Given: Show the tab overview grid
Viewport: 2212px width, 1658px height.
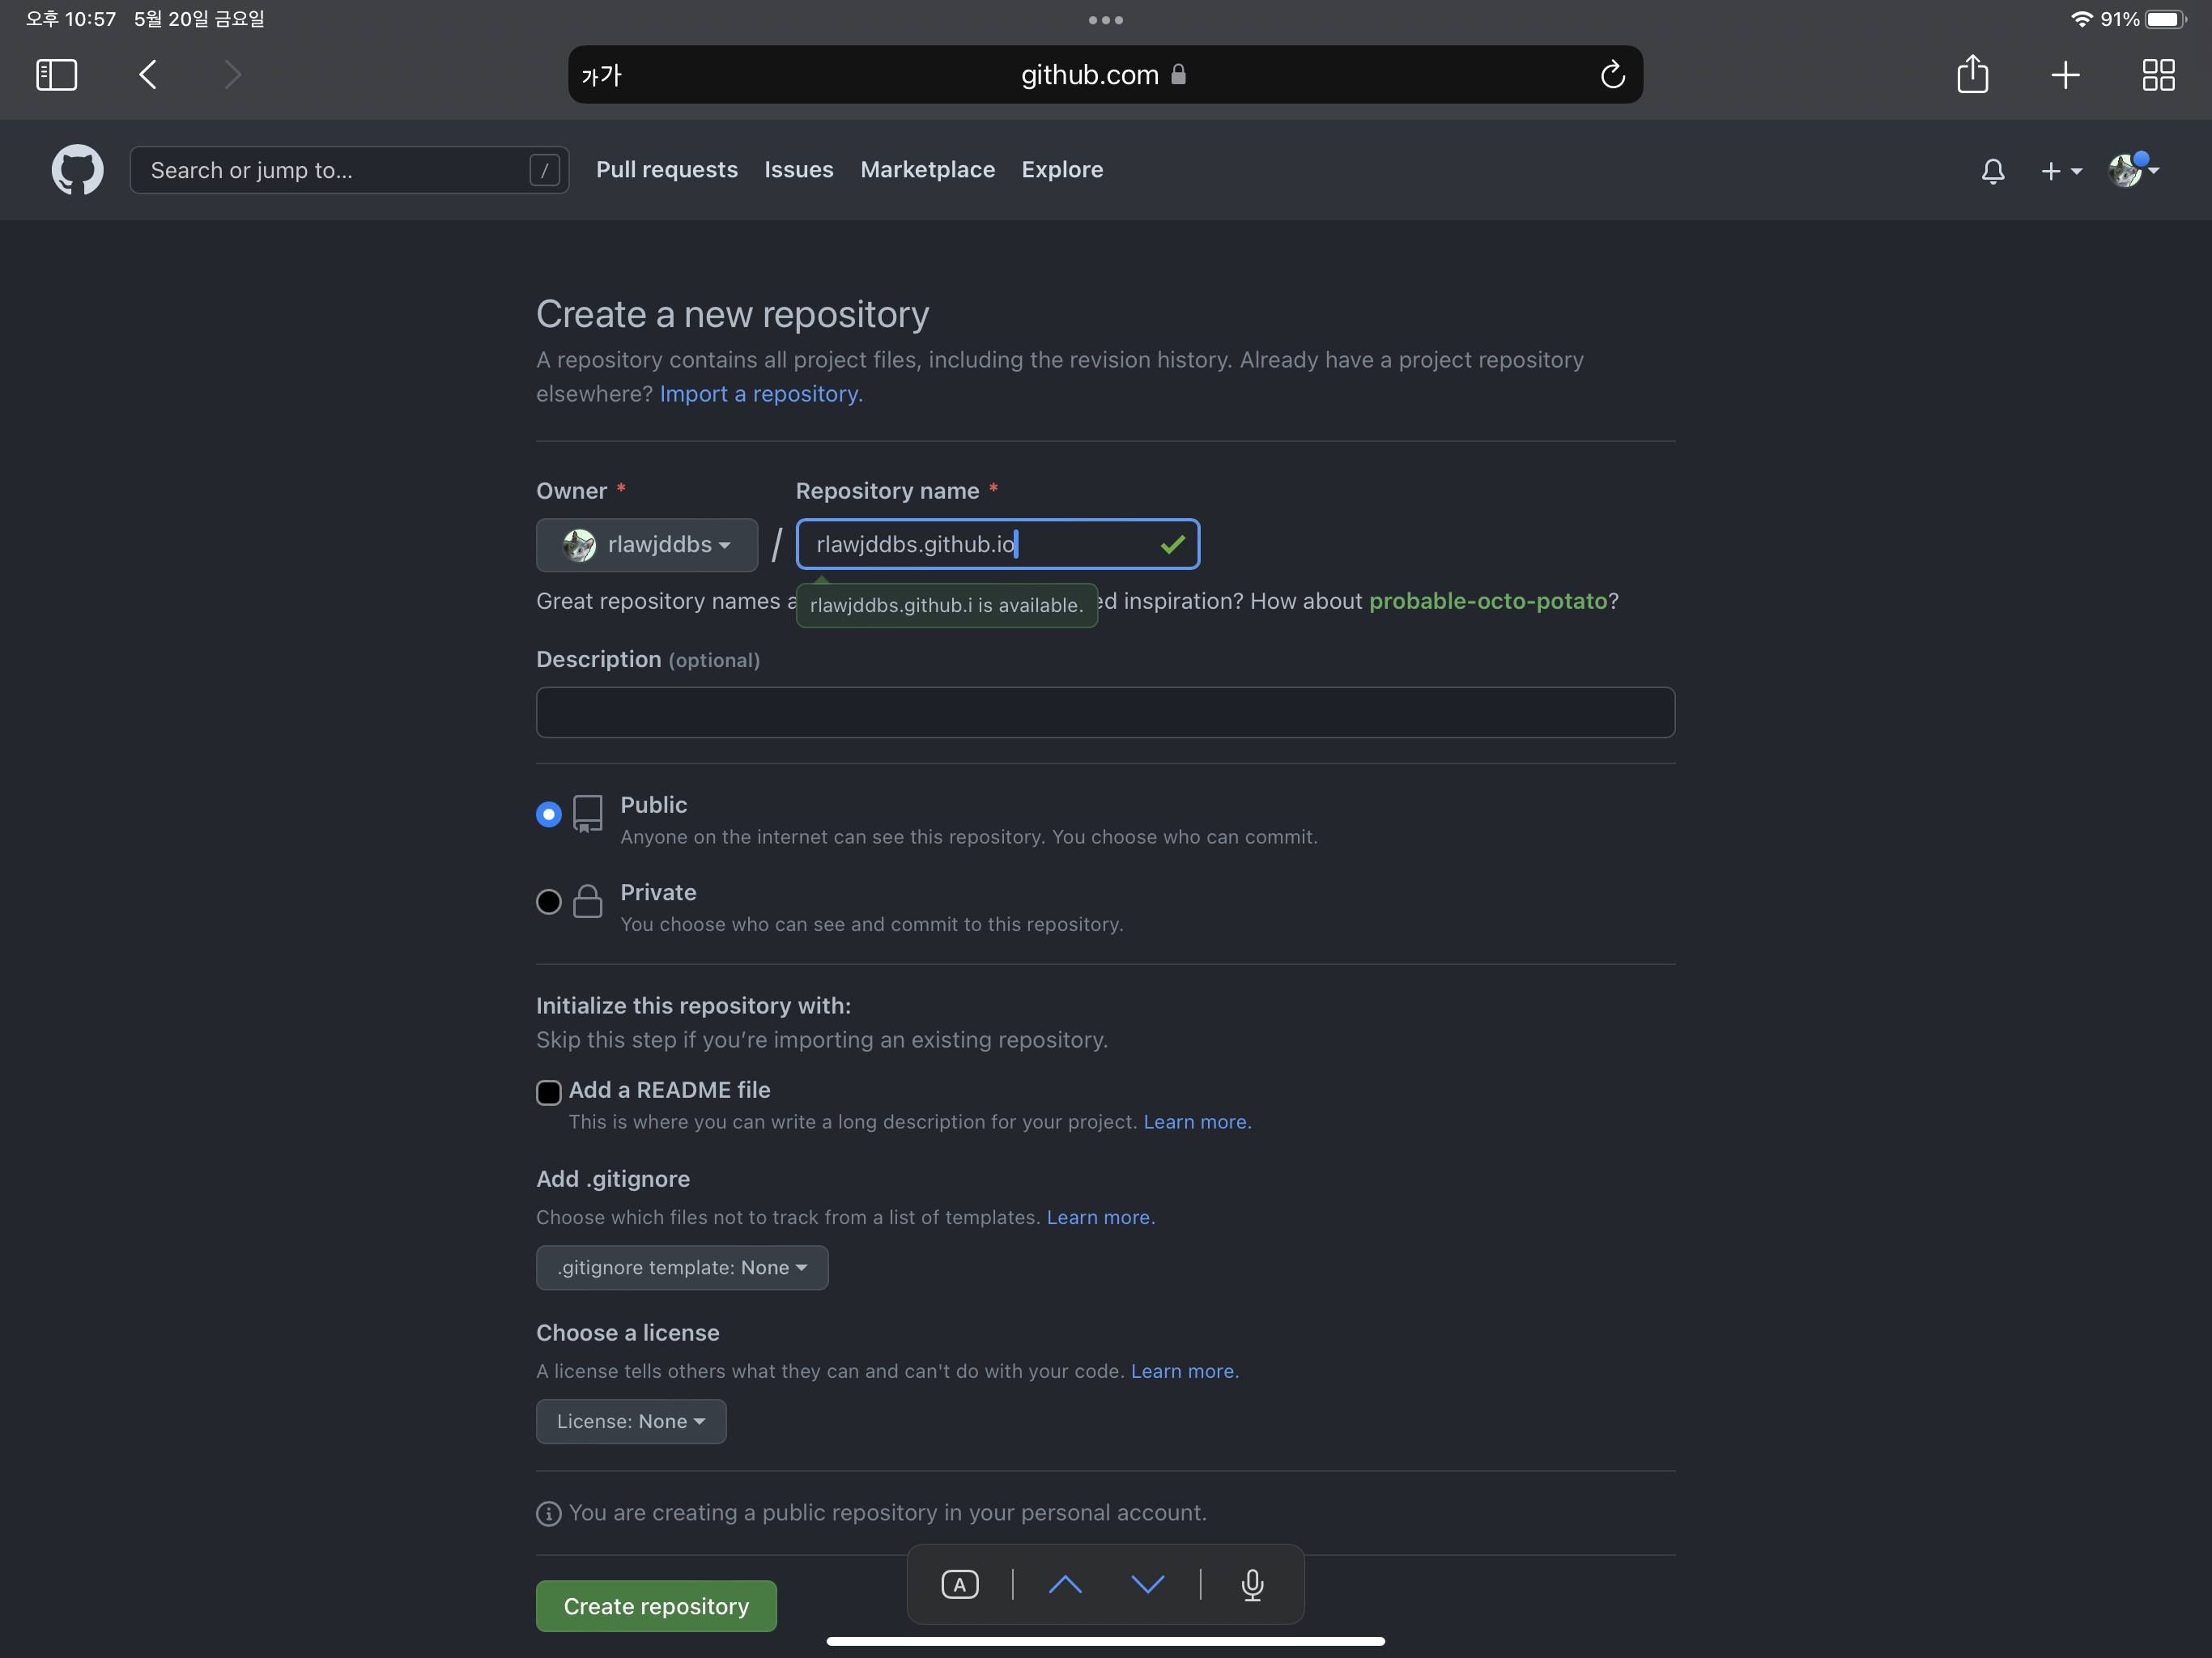Looking at the screenshot, I should pyautogui.click(x=2158, y=74).
